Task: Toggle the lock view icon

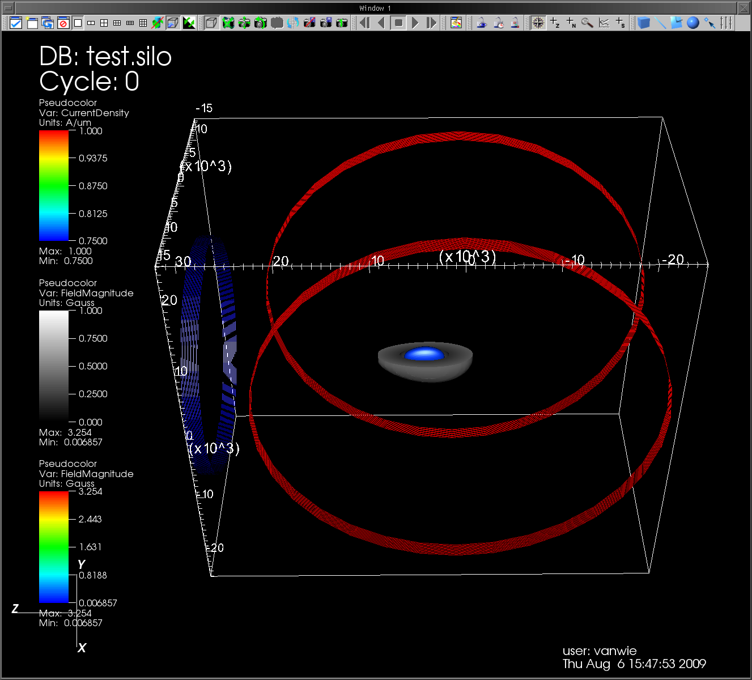Action: tap(481, 23)
